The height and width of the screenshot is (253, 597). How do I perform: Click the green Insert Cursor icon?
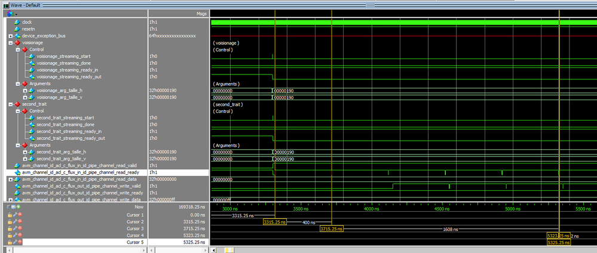pos(20,206)
